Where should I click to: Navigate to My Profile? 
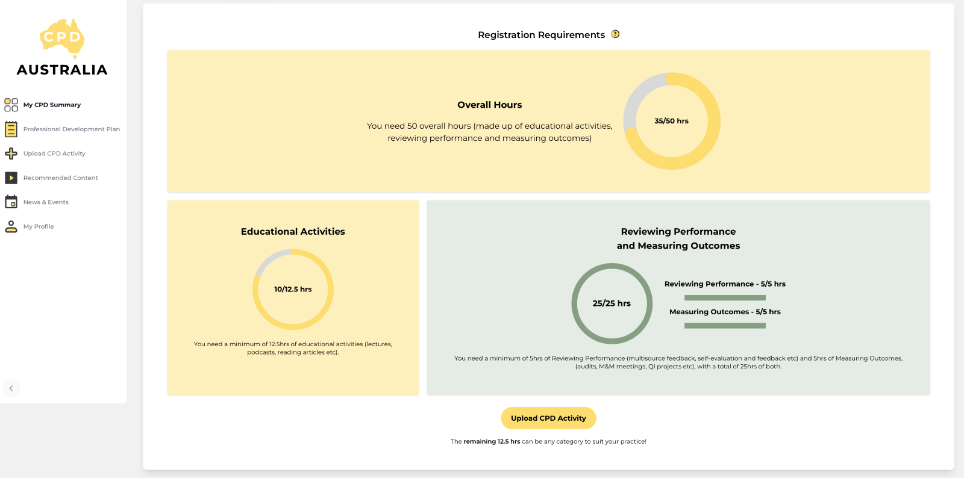[x=39, y=227]
